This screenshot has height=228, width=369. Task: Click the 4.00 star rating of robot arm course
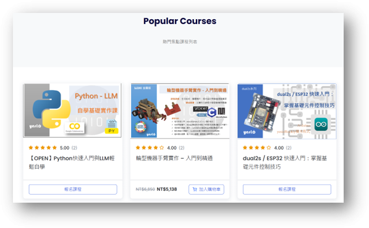point(150,148)
